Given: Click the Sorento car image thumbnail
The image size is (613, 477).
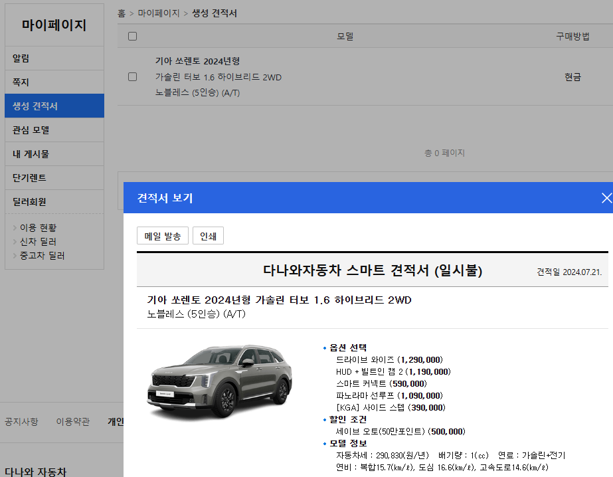Looking at the screenshot, I should pos(220,381).
